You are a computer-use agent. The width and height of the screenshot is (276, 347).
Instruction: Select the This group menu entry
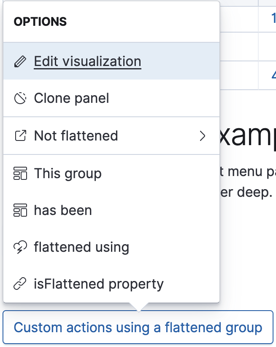[x=68, y=173]
